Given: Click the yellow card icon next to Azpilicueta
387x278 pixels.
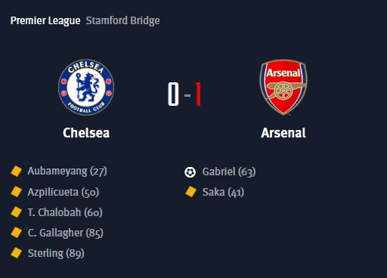Looking at the screenshot, I should (17, 192).
